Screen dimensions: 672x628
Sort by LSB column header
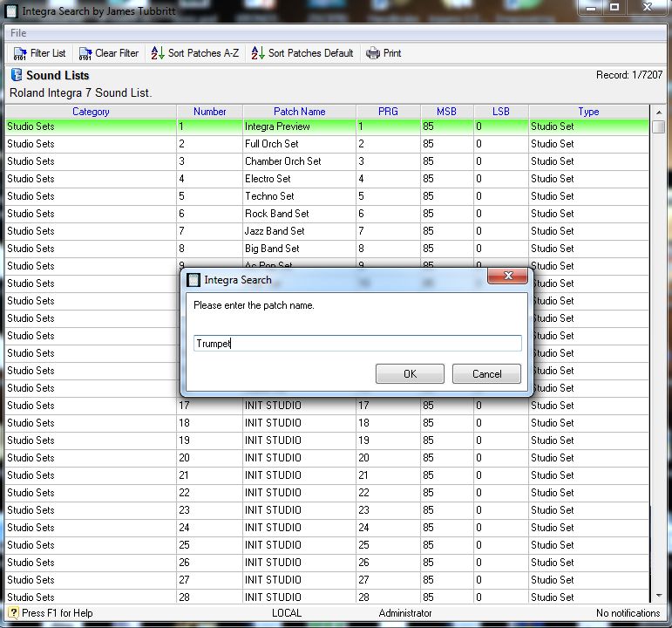(x=500, y=112)
